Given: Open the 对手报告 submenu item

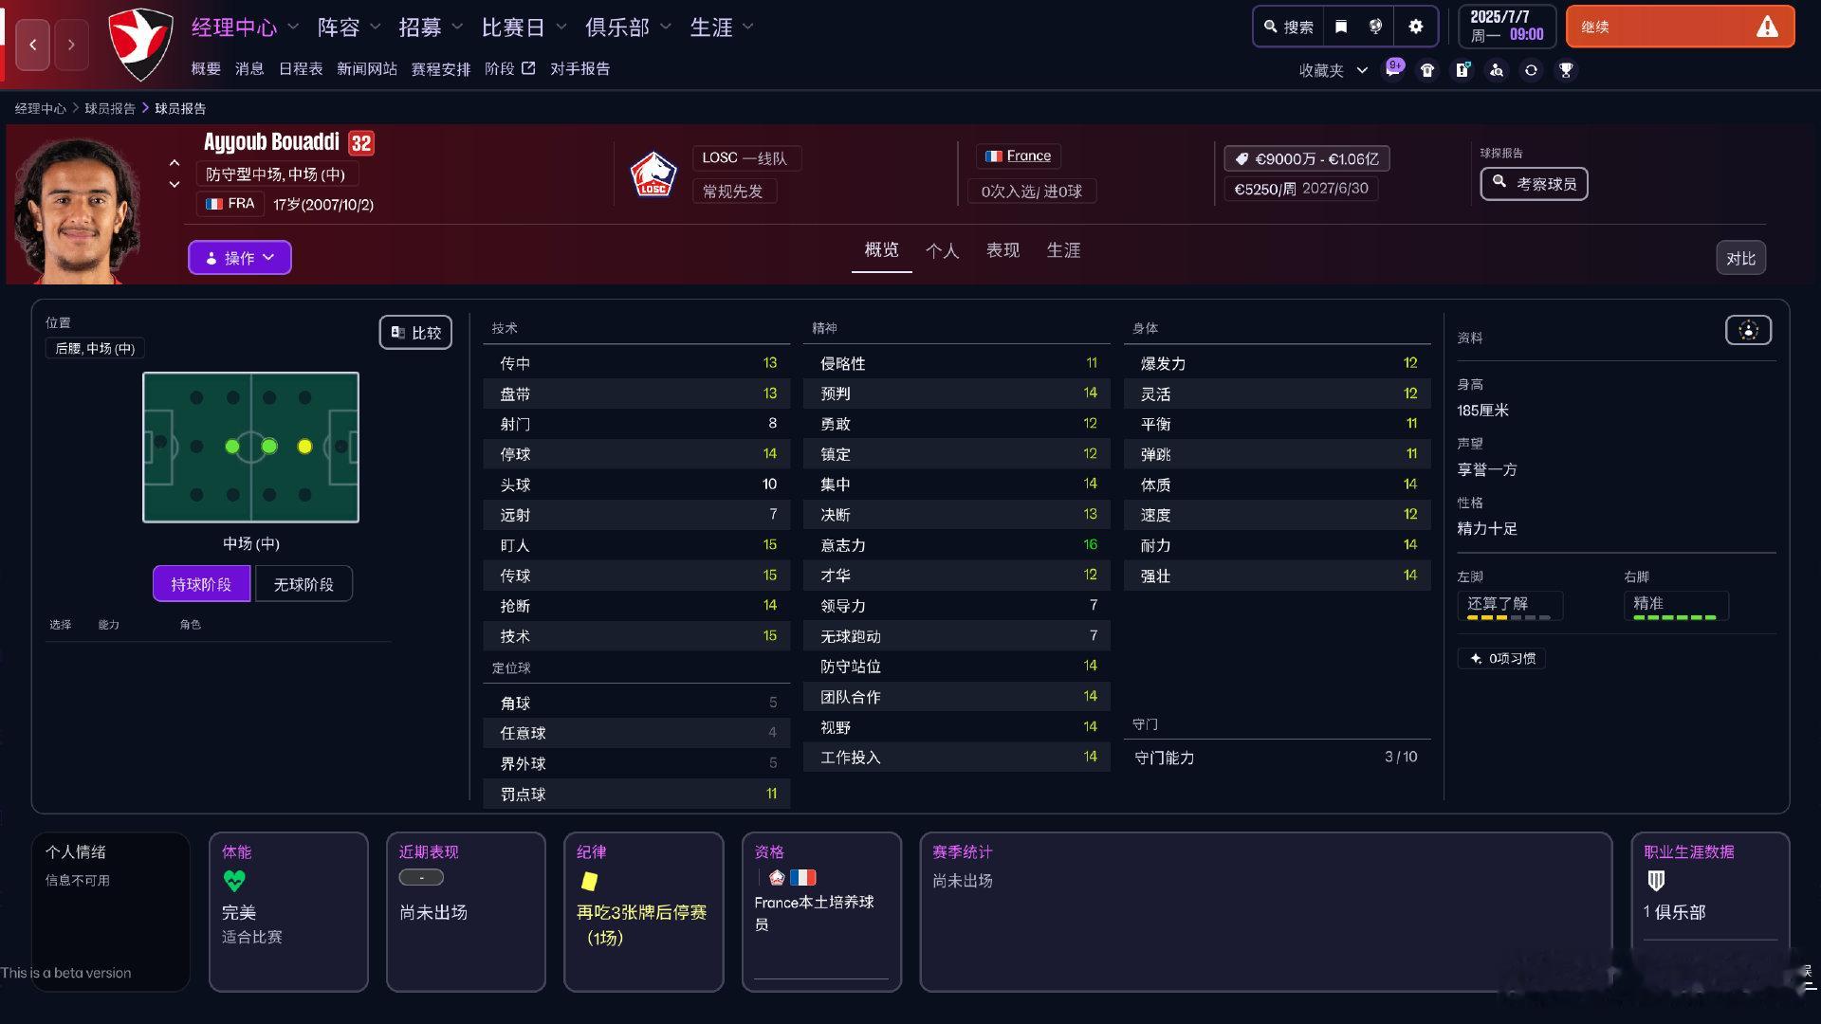Looking at the screenshot, I should pyautogui.click(x=579, y=68).
